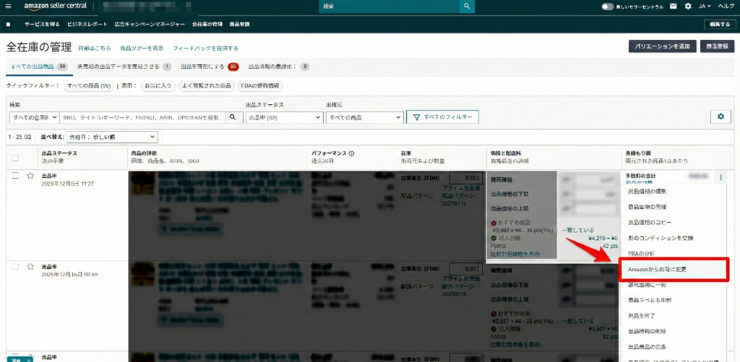This screenshot has height=362, width=740.
Task: Click the すべてのフィルター button
Action: tap(442, 117)
